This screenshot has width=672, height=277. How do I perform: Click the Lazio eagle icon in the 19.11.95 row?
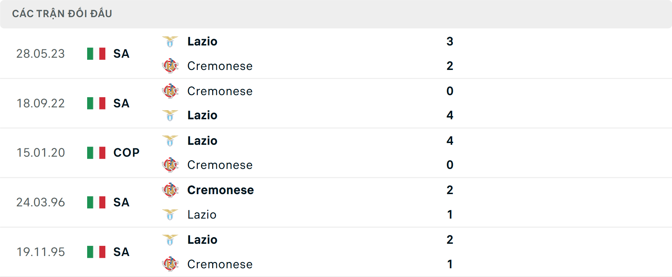pos(170,240)
